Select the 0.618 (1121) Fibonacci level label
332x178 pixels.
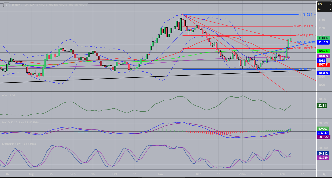click(x=305, y=35)
